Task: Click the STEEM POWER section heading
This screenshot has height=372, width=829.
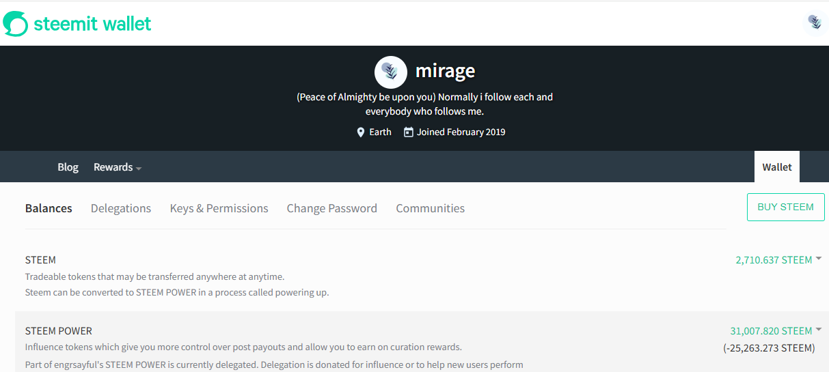Action: point(59,331)
